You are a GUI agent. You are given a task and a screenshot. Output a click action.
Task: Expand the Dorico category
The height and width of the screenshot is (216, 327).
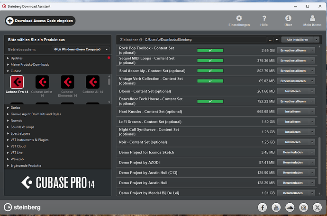(8, 108)
